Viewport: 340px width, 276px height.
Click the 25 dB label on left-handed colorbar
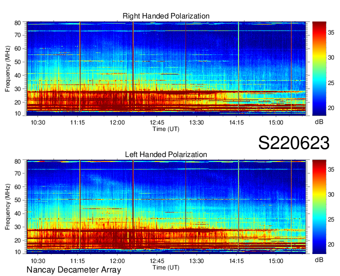[331, 219]
